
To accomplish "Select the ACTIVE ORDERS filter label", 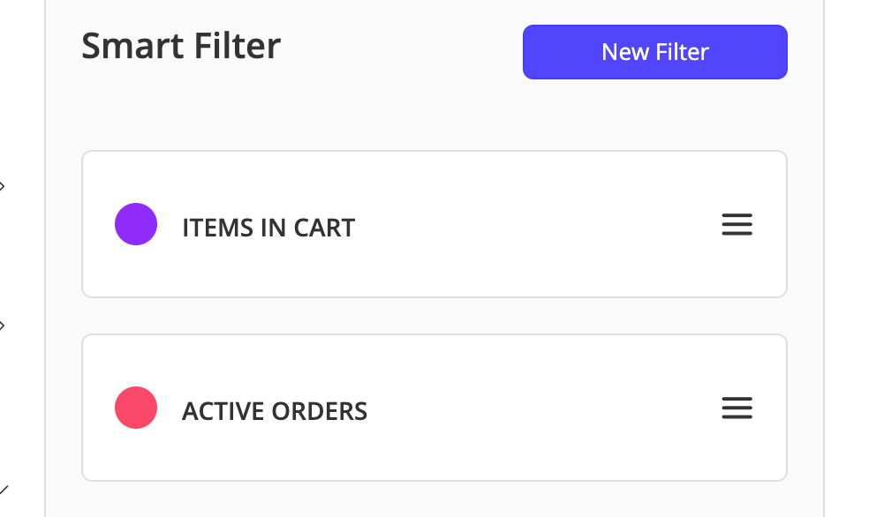I will tap(274, 411).
